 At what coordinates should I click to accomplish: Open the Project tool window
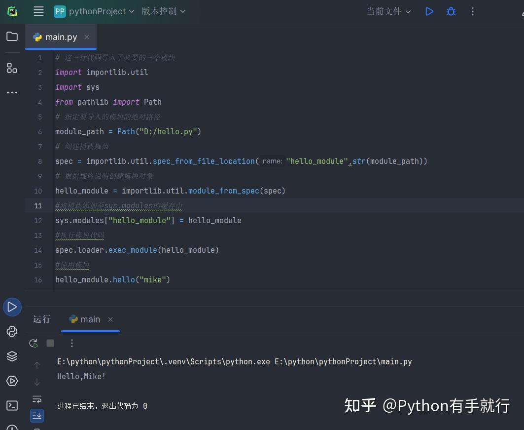click(x=12, y=36)
